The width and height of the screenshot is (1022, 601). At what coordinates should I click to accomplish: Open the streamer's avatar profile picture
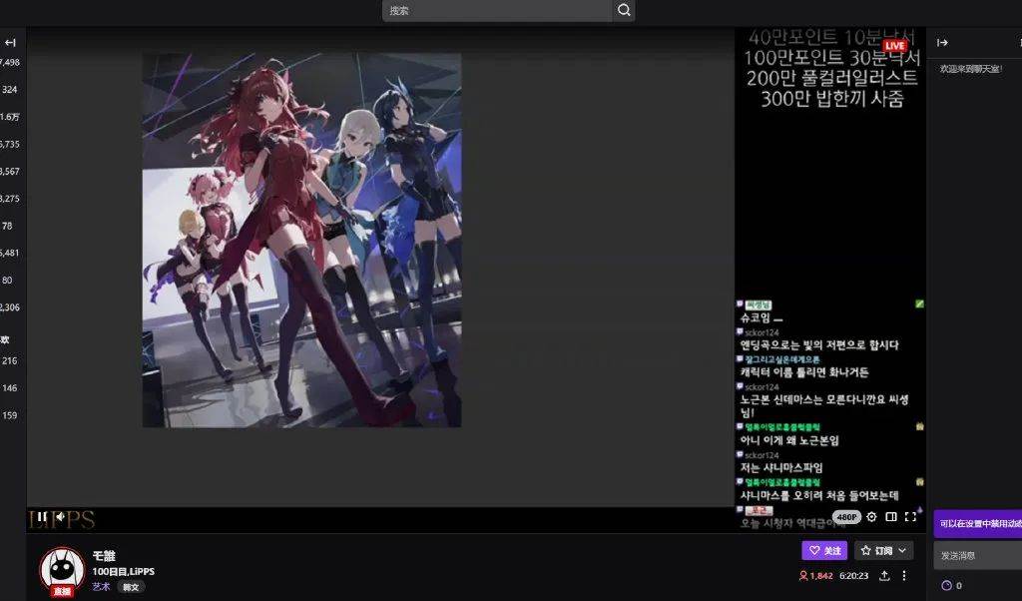coord(62,570)
